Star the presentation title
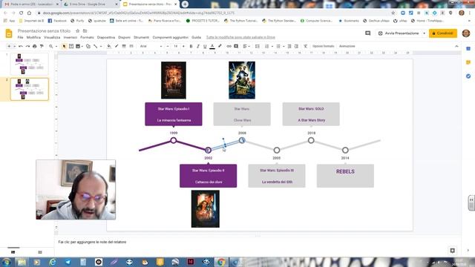 coord(77,31)
